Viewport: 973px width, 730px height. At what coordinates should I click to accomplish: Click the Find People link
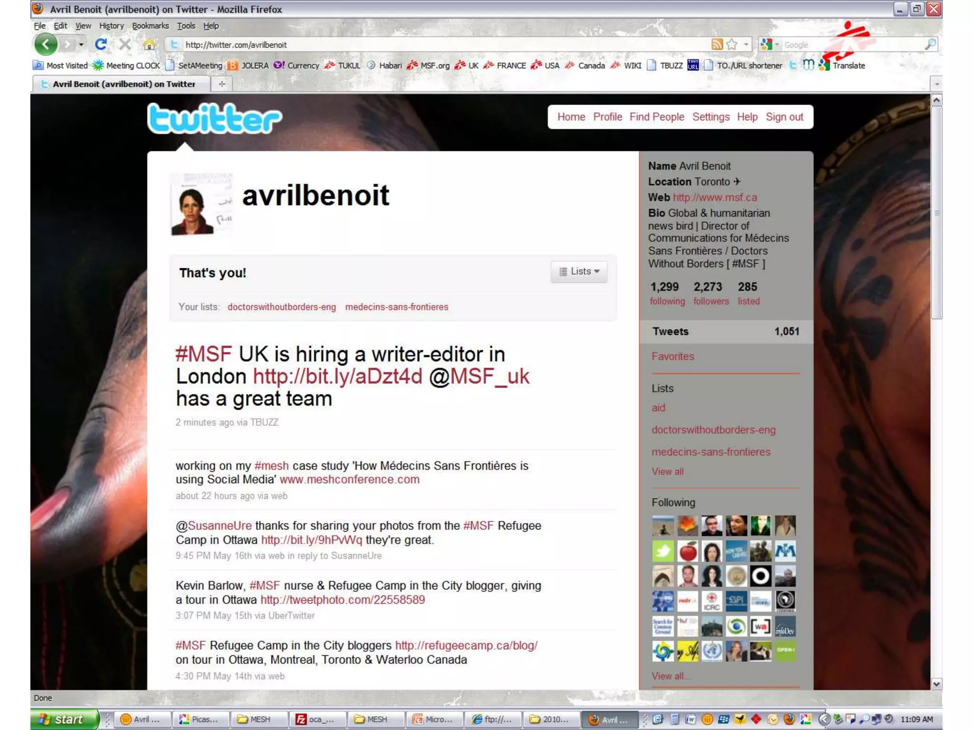point(657,117)
